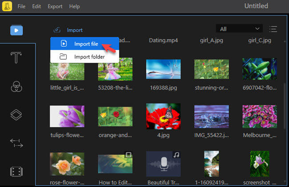Click the tulips-flowe... file name label
289x187 pixels.
click(x=67, y=135)
